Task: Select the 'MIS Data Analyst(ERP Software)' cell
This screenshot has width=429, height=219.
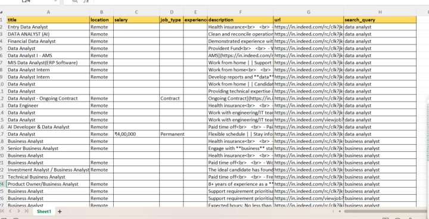Action: [x=48, y=63]
